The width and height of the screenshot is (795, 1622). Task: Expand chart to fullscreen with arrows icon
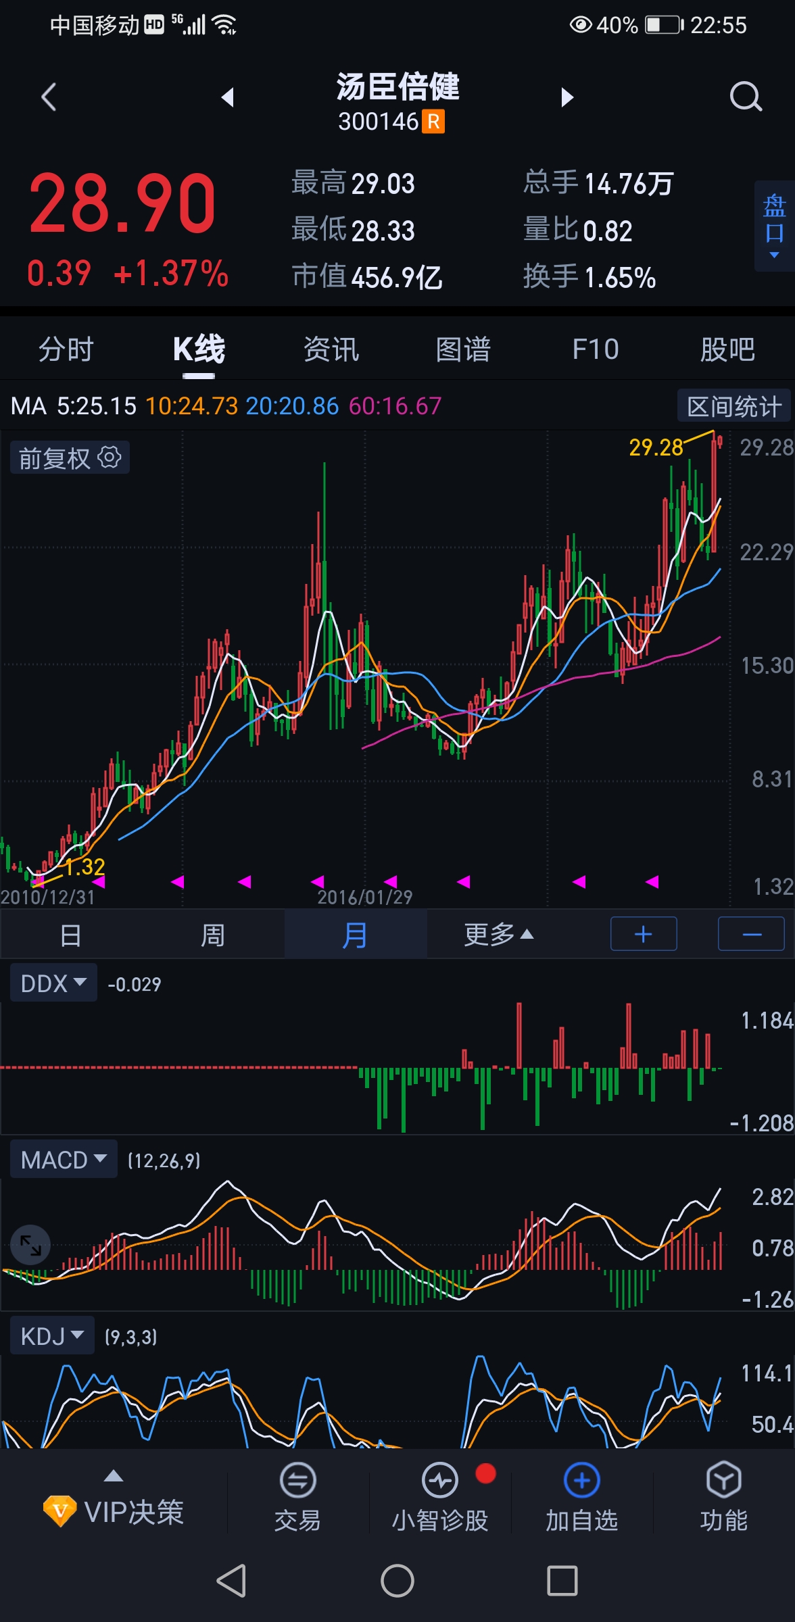pyautogui.click(x=30, y=1246)
